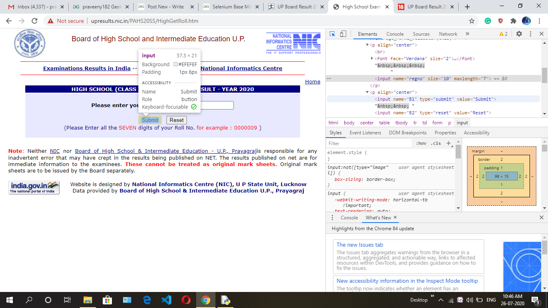The width and height of the screenshot is (548, 308).
Task: Toggle the device toolbar in DevTools
Action: [343, 34]
